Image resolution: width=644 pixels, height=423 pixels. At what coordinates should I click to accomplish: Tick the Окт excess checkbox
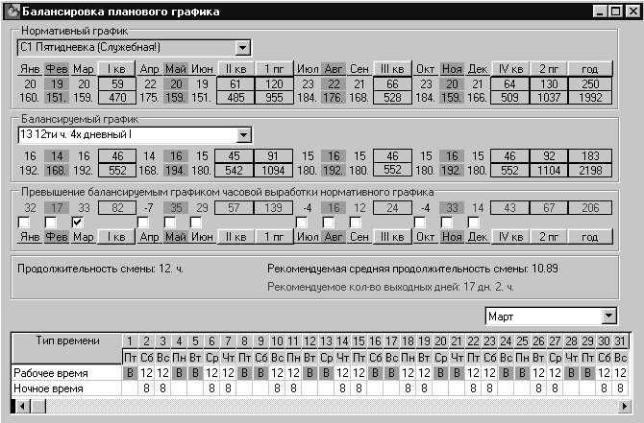point(420,223)
